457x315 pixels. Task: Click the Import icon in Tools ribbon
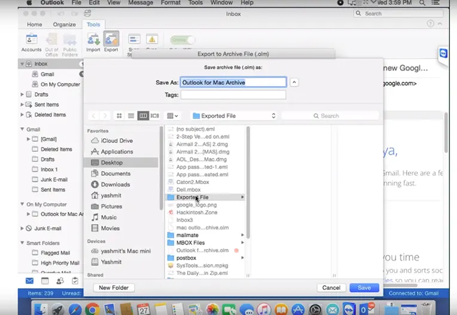[93, 43]
